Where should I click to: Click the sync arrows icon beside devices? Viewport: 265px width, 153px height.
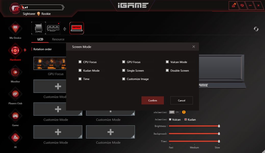pyautogui.click(x=65, y=29)
